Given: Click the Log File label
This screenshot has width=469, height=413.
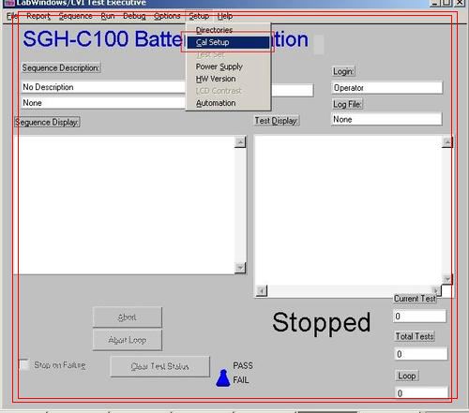Looking at the screenshot, I should 347,104.
